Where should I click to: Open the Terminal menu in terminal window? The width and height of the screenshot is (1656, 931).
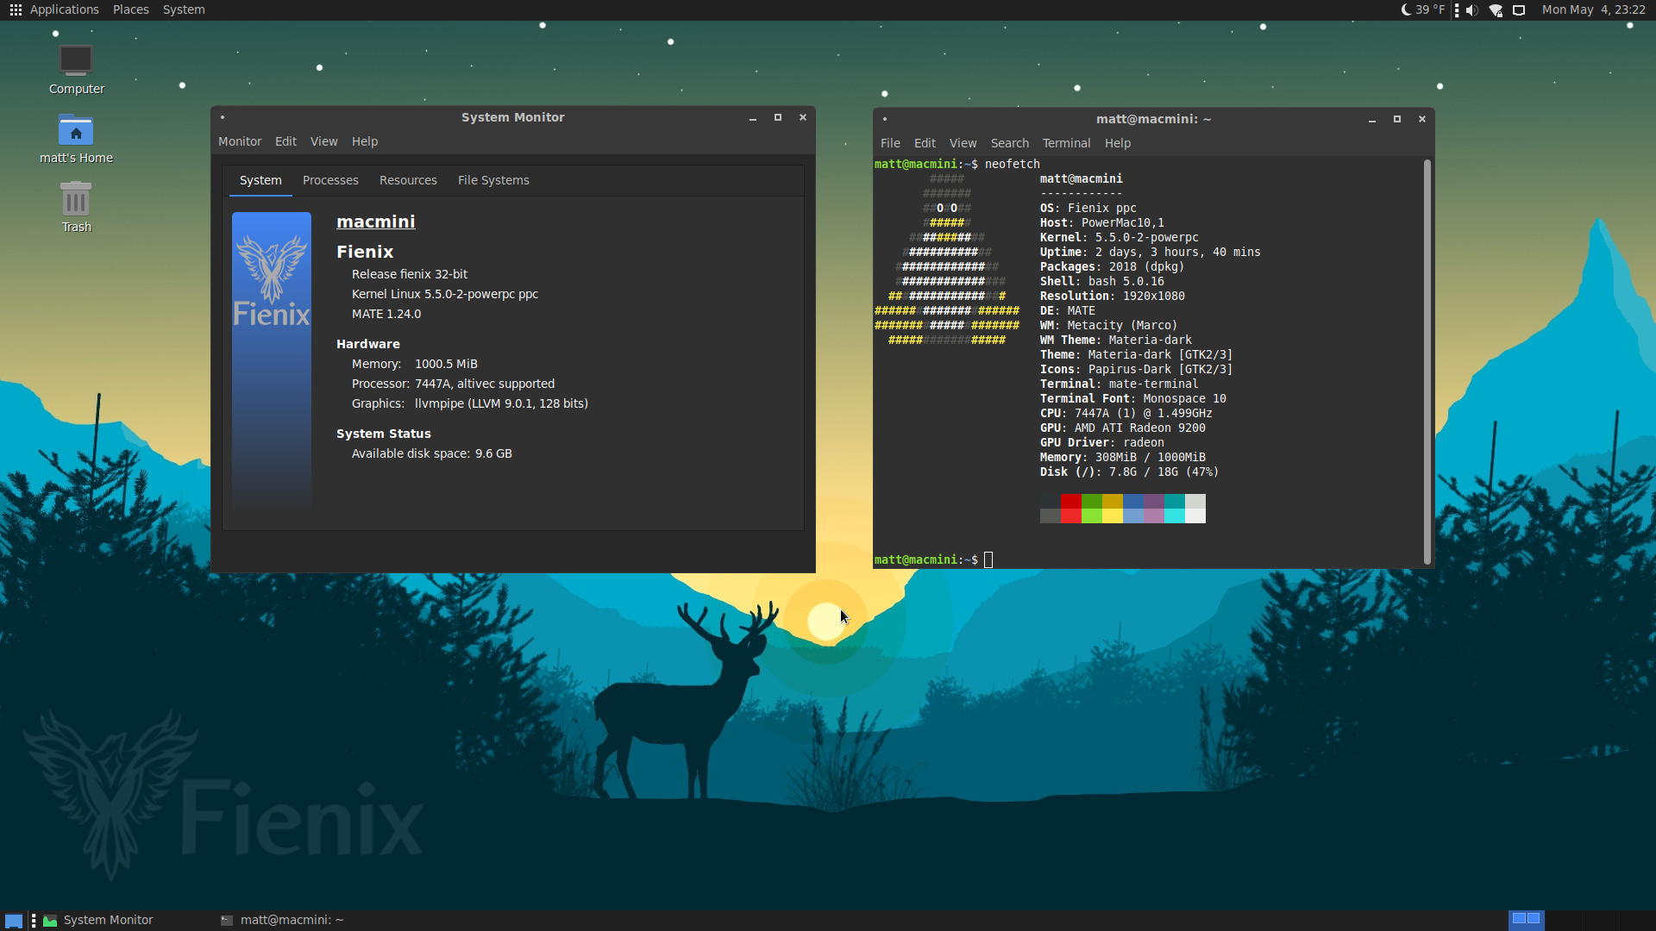(1066, 143)
